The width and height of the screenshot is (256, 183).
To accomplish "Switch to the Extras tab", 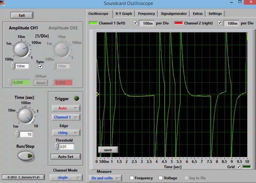I will point(197,14).
